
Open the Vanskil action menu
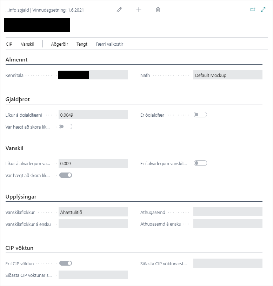coord(27,44)
